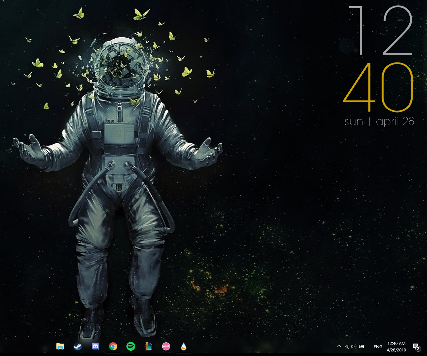Screen dimensions: 427x356
Task: Check battery status via the tray icon
Action: (361, 347)
